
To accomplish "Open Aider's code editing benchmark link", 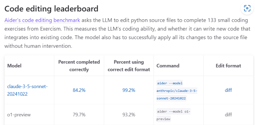I will pos(42,20).
